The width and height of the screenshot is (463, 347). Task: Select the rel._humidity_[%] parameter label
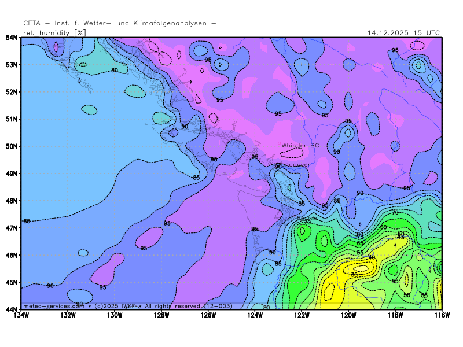54,33
